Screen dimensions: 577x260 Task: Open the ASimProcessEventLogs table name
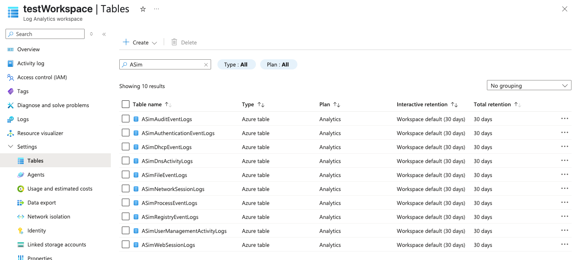(169, 203)
